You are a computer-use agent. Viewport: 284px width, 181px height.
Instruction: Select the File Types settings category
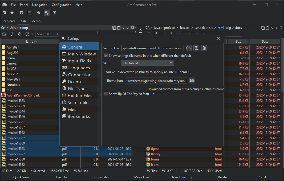(x=79, y=89)
